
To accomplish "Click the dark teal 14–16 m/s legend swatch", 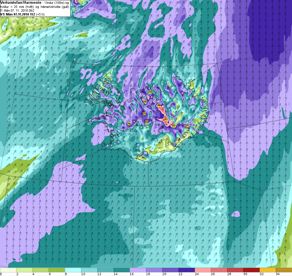I will coord(121,270).
